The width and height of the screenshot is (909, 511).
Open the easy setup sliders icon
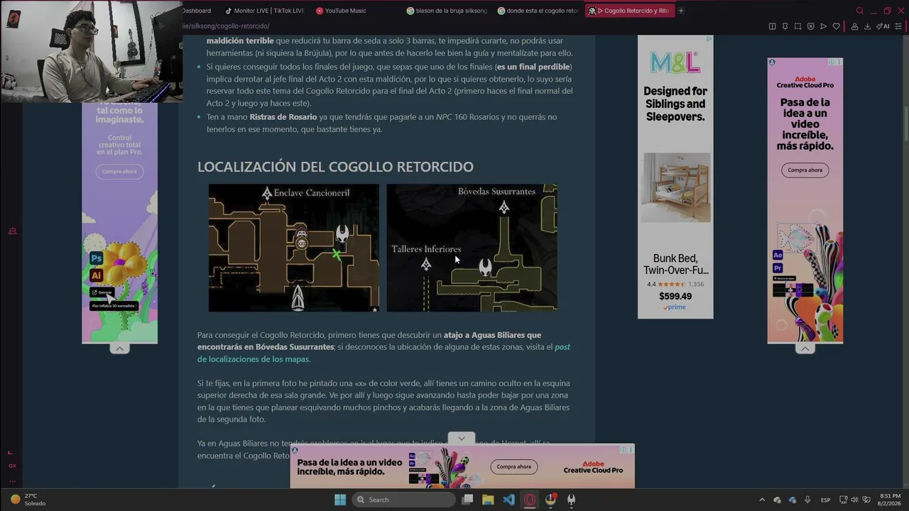click(898, 26)
